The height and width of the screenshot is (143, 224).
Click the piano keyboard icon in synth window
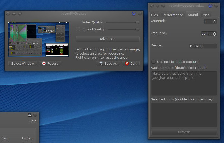(x=30, y=115)
